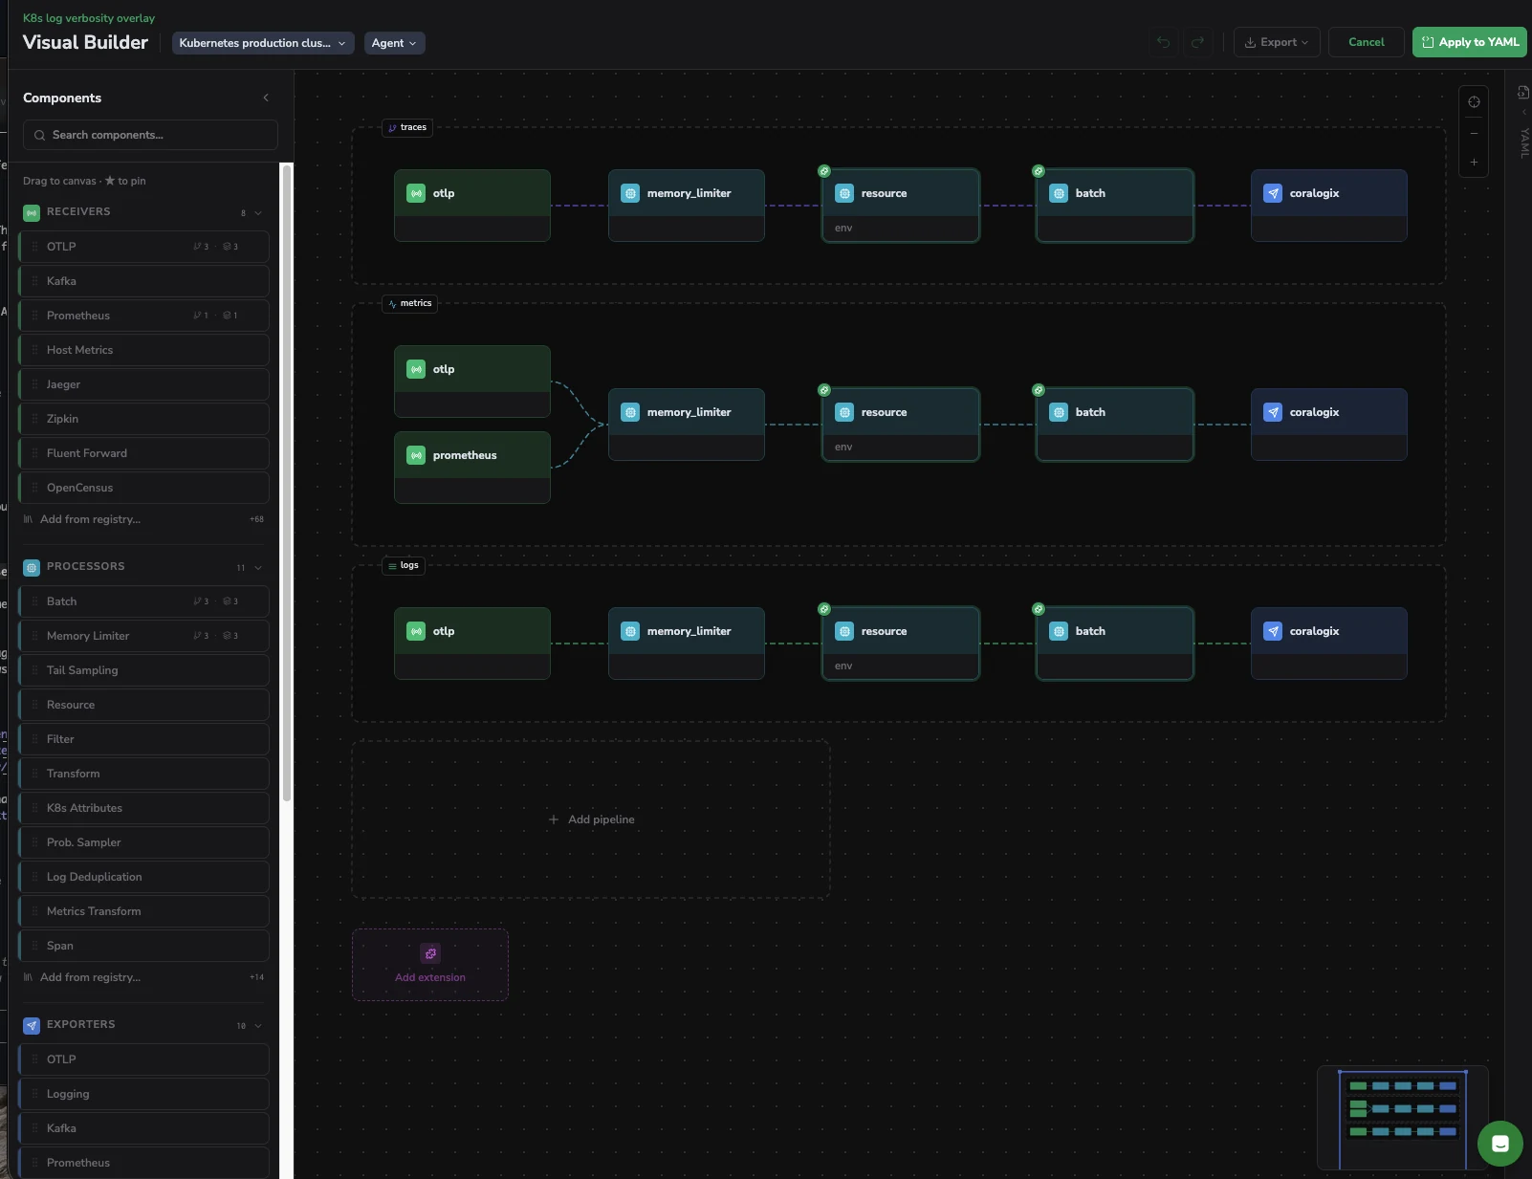1532x1179 pixels.
Task: Collapse the Components panel chevron
Action: [266, 98]
